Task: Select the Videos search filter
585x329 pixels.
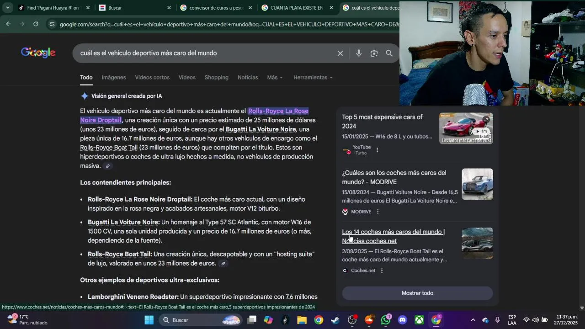Action: pyautogui.click(x=187, y=77)
